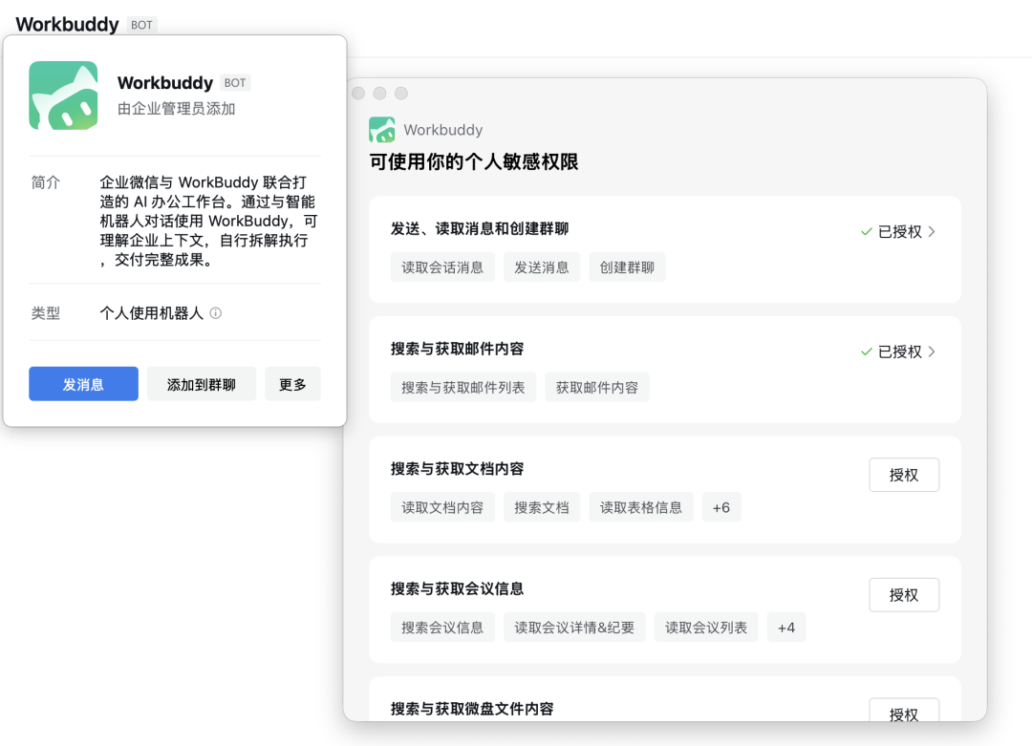The image size is (1032, 746).
Task: Click the 获取邮件内容 tag
Action: (x=597, y=388)
